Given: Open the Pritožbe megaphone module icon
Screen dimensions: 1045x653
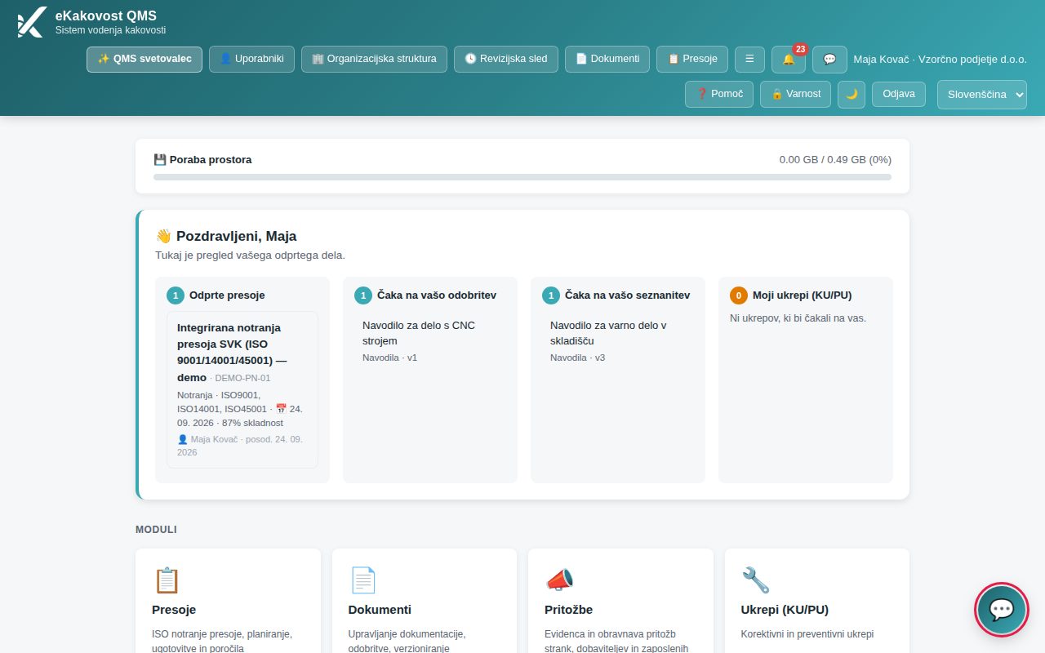Looking at the screenshot, I should (x=559, y=580).
